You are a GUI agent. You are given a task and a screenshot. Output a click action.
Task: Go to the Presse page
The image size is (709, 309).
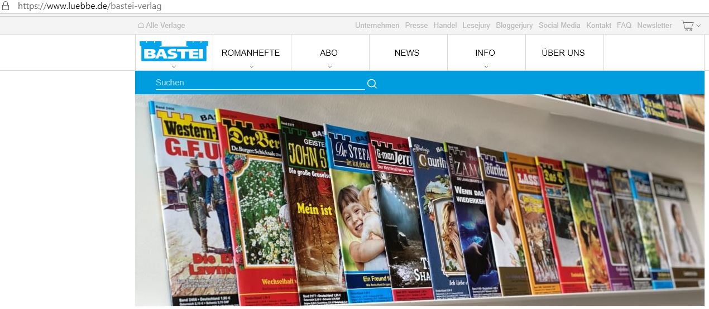coord(416,26)
